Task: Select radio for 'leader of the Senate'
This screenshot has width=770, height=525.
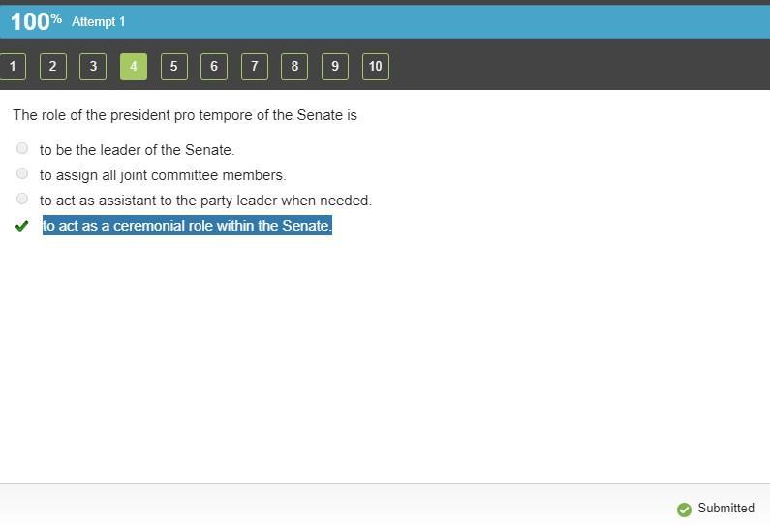Action: [x=22, y=148]
